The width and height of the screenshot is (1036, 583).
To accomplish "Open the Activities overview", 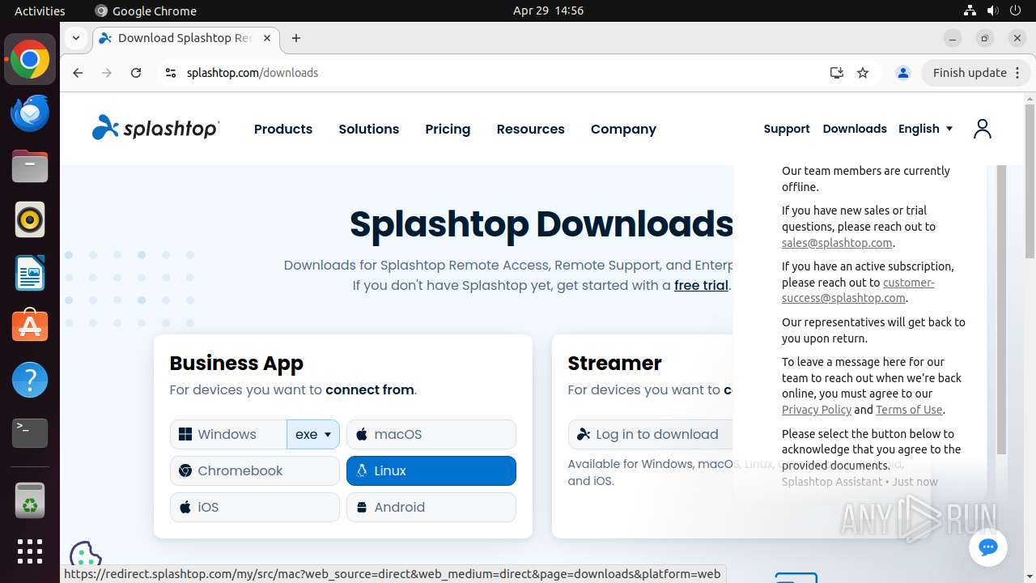I will click(x=40, y=11).
